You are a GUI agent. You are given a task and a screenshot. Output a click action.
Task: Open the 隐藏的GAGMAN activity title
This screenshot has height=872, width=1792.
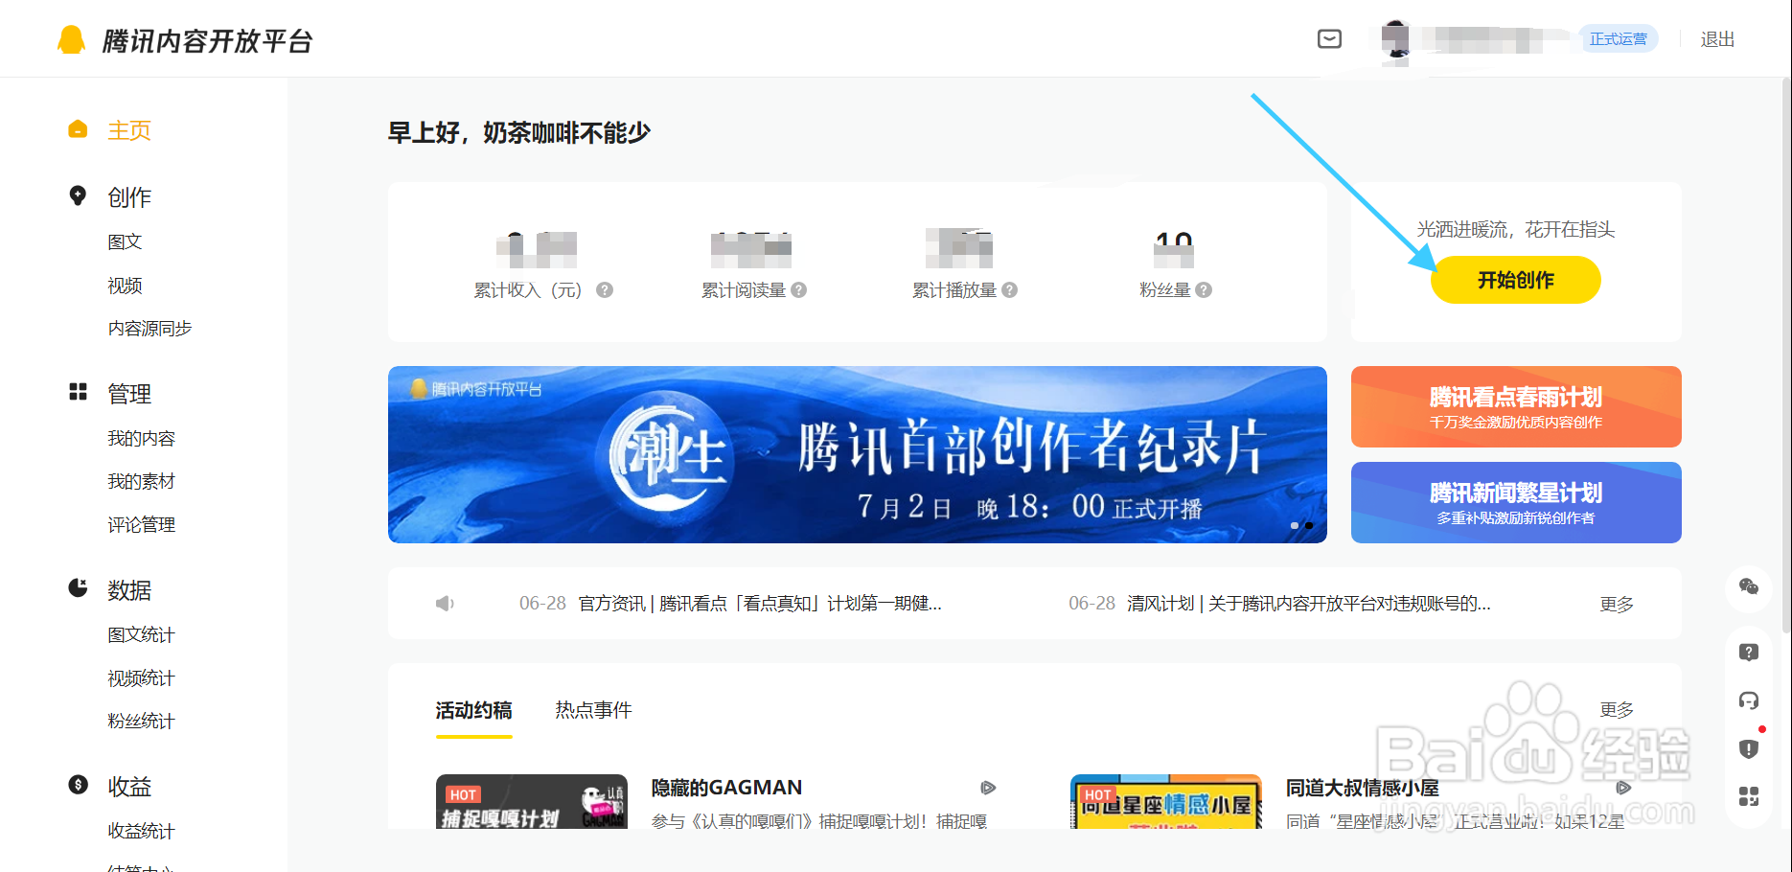[726, 788]
